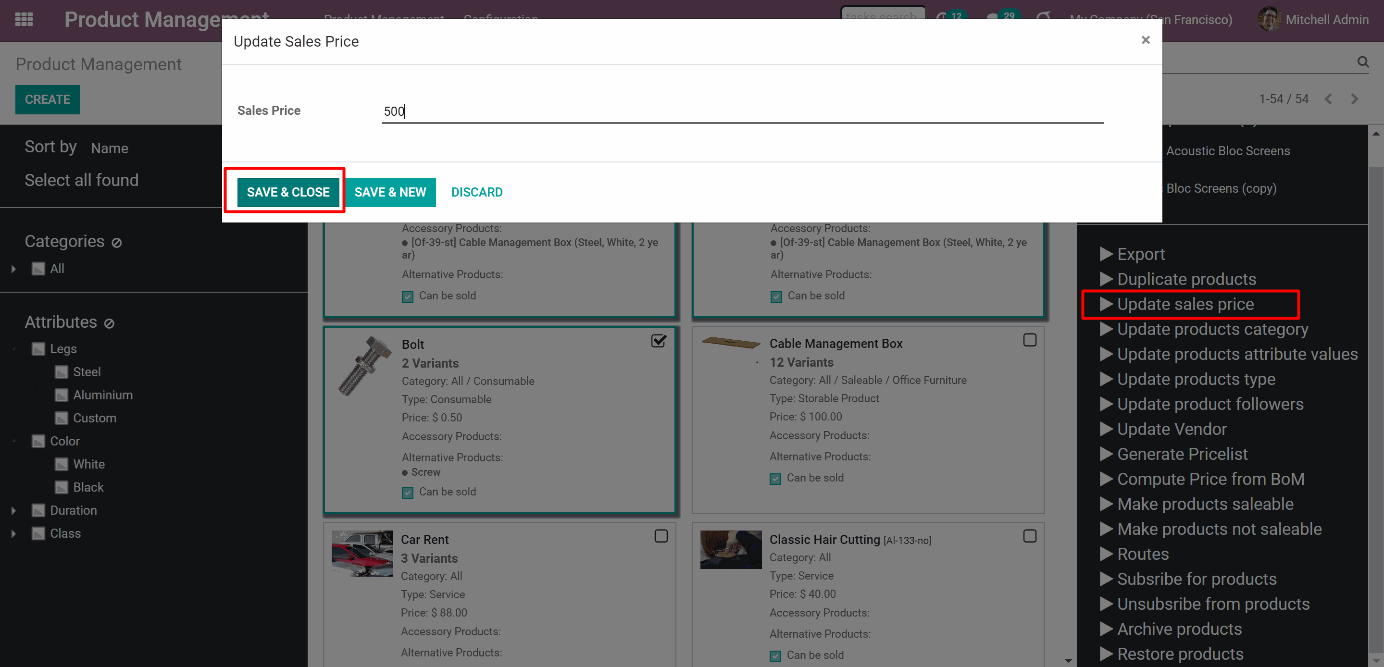This screenshot has width=1384, height=667.
Task: Choose Subsribe for products action
Action: coord(1197,579)
